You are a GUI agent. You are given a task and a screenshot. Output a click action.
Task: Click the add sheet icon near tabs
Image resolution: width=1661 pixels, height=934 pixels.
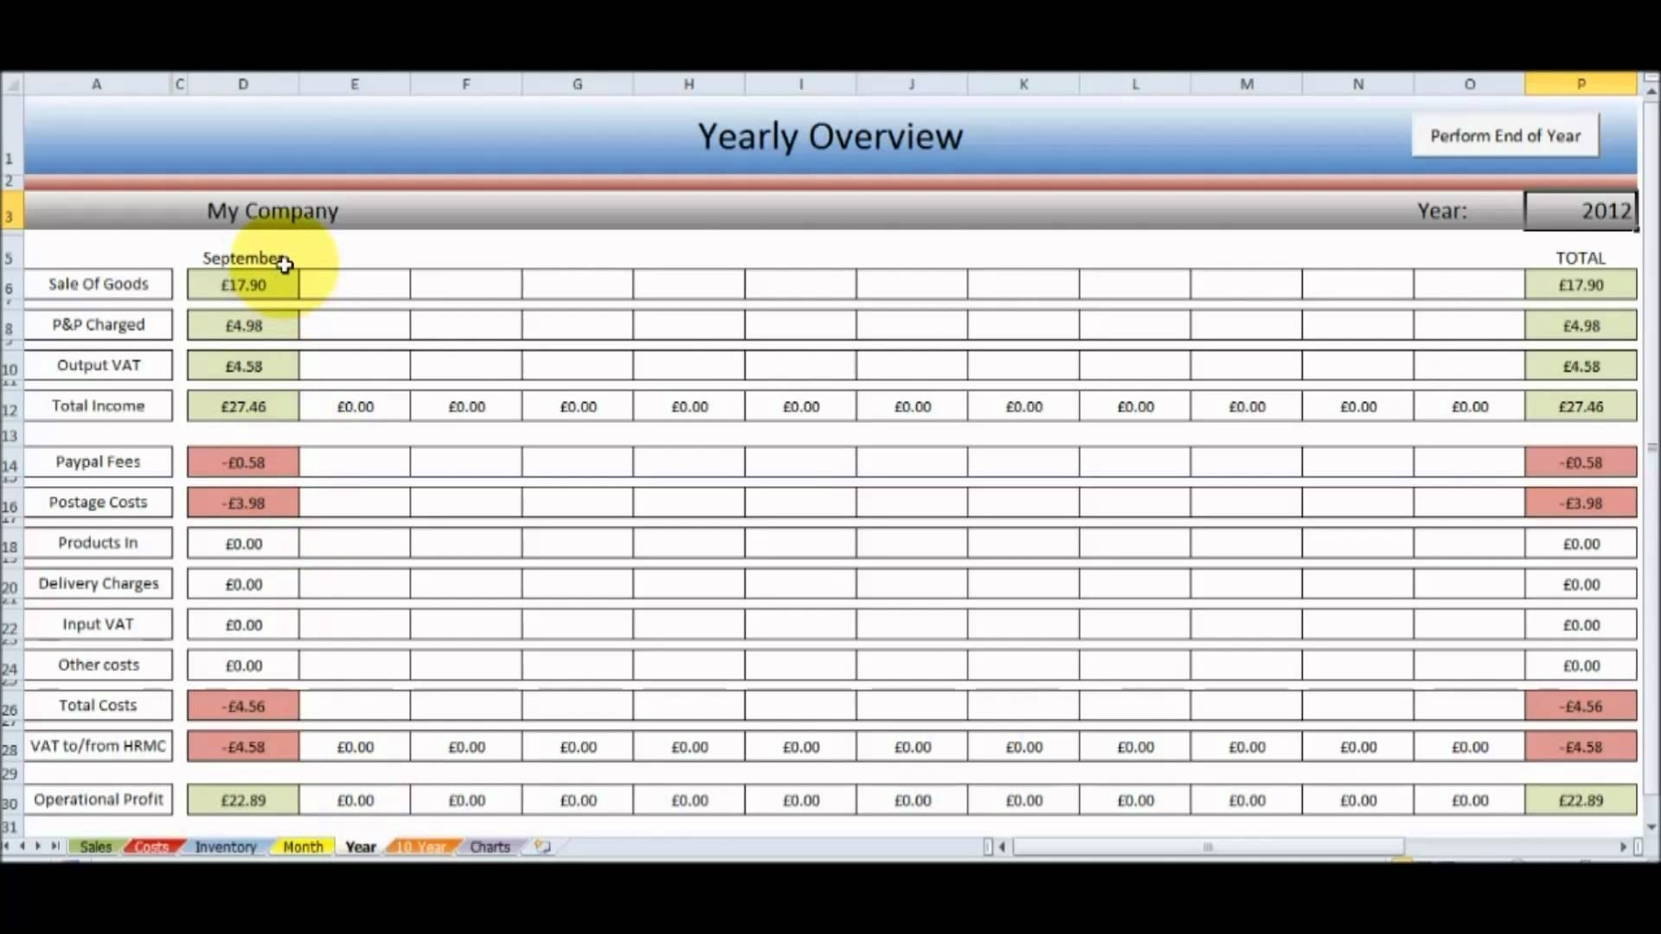542,846
